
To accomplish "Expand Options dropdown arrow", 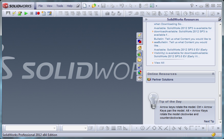I will (x=156, y=6).
